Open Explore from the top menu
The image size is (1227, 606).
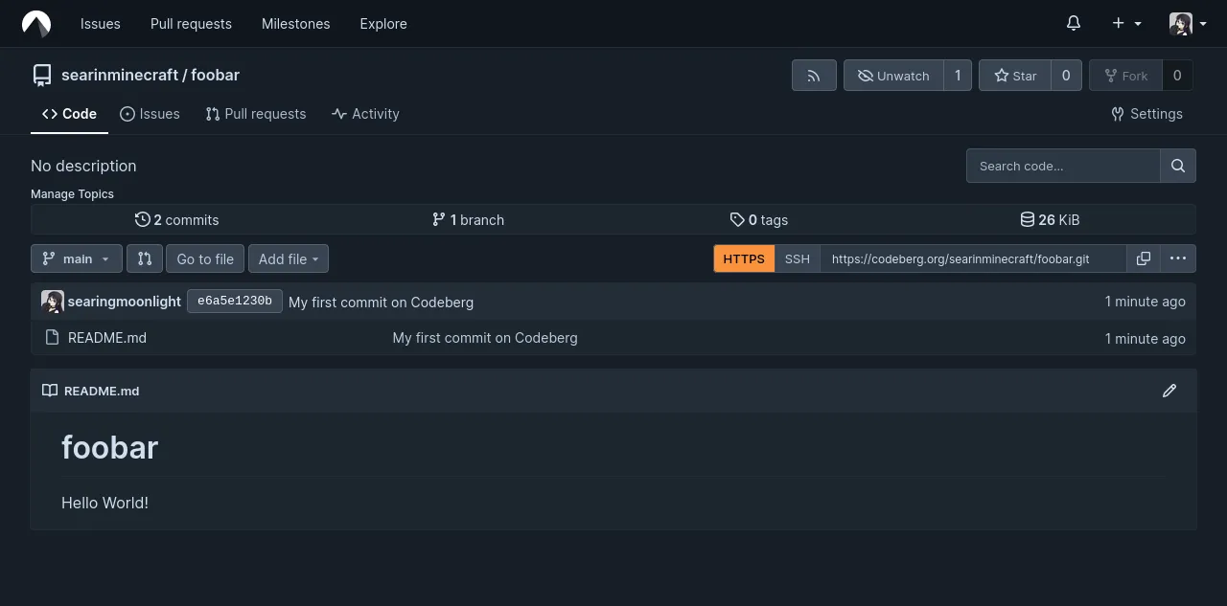pyautogui.click(x=382, y=24)
